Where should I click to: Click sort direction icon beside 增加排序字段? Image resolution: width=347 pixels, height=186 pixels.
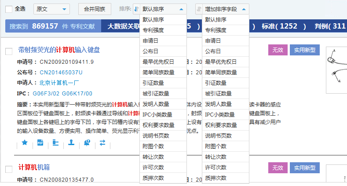(x=199, y=9)
